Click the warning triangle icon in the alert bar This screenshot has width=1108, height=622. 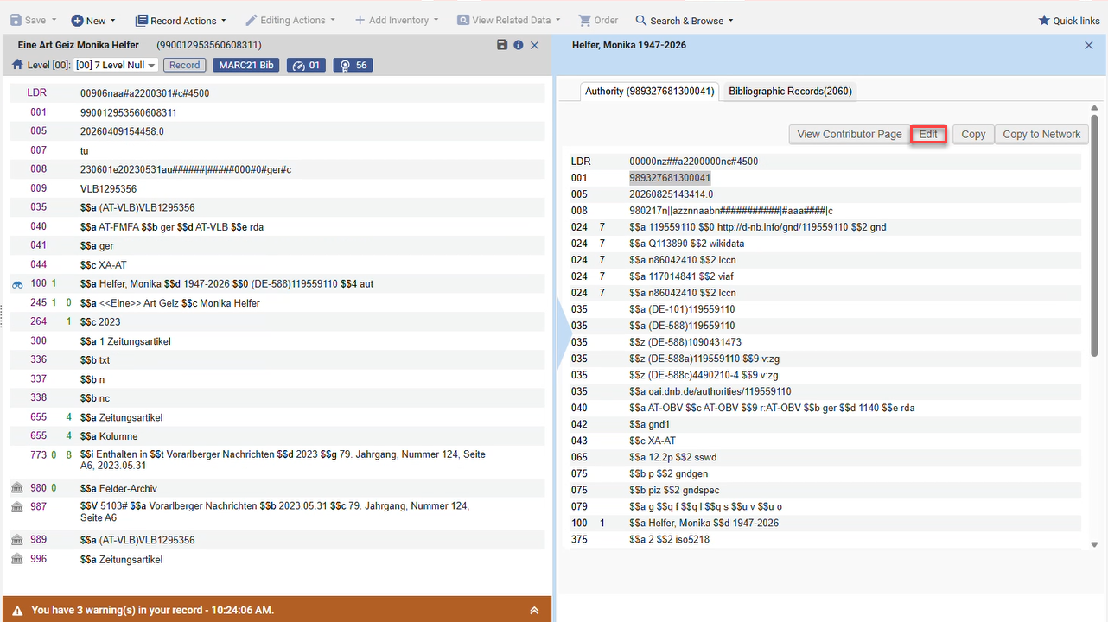coord(17,610)
